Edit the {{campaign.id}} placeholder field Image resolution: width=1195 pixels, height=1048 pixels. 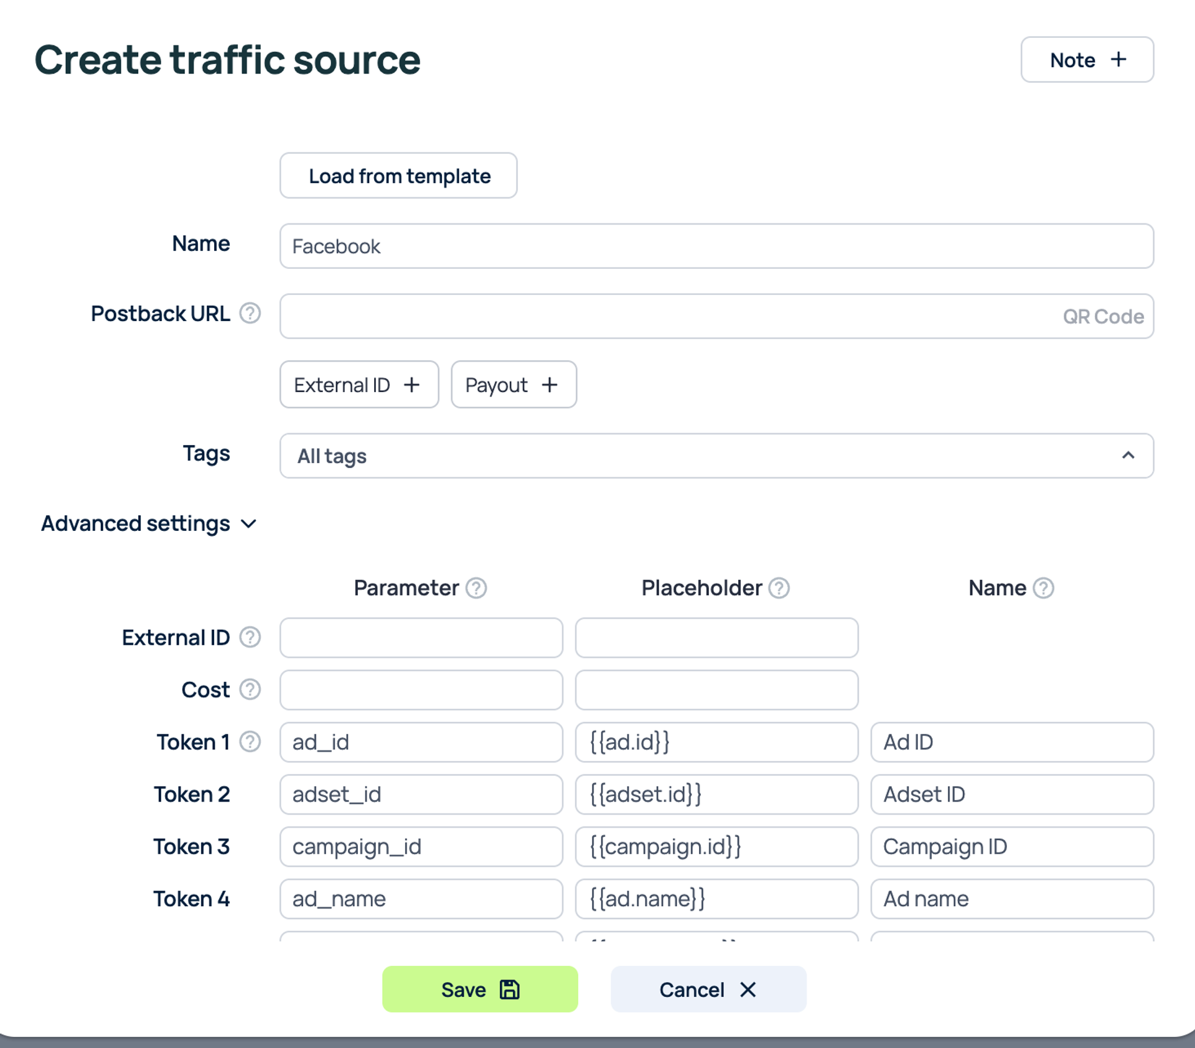click(x=716, y=846)
